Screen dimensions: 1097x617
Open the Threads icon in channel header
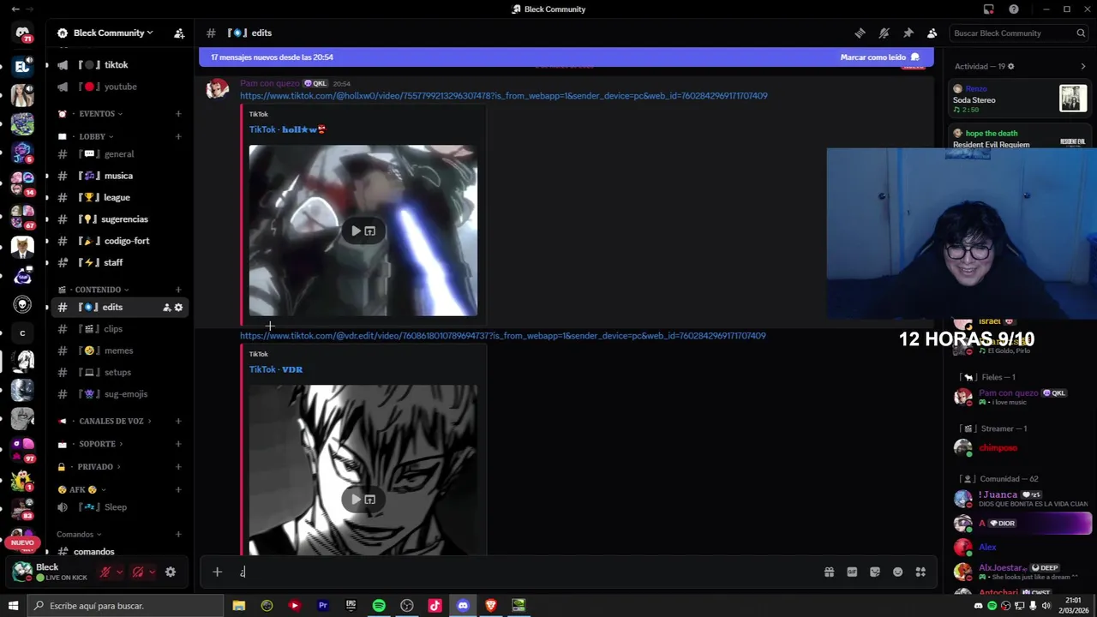click(860, 33)
